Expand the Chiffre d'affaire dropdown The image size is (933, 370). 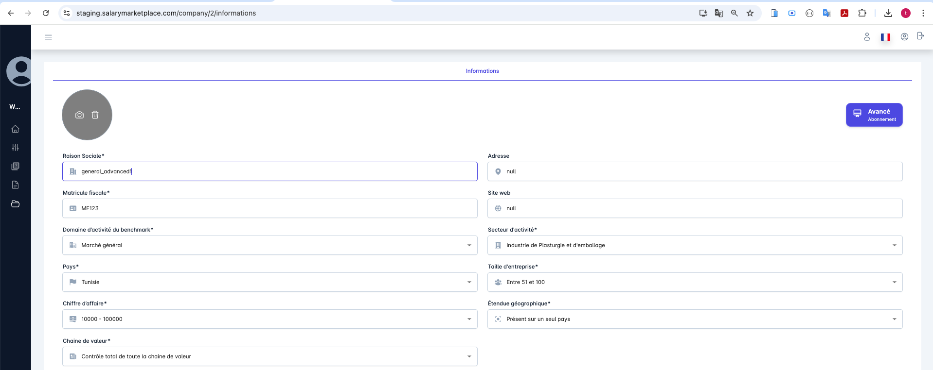pyautogui.click(x=269, y=319)
